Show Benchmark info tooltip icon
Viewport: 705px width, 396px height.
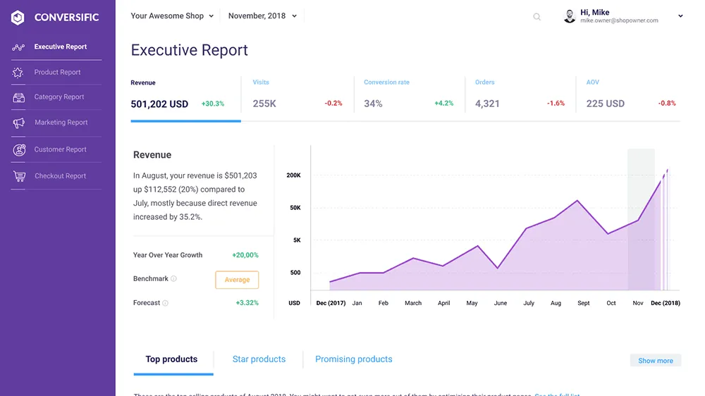[x=173, y=279]
